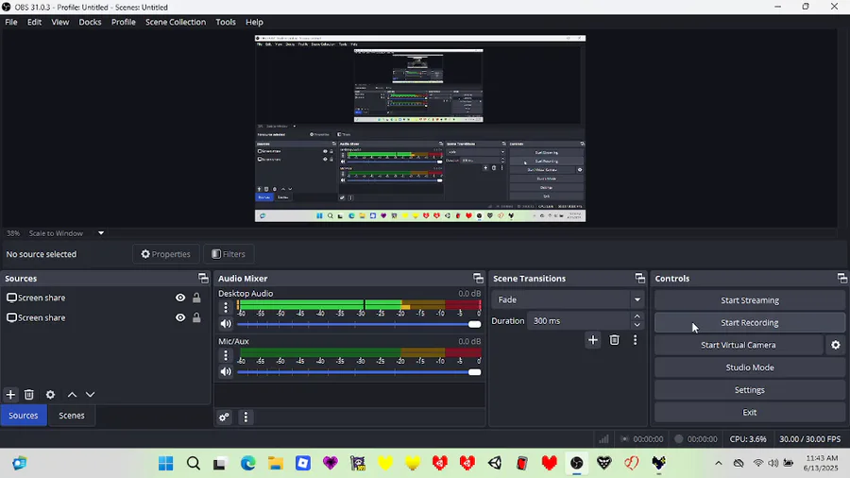Open virtual camera settings gear
Screen dimensions: 850x478
(x=836, y=345)
